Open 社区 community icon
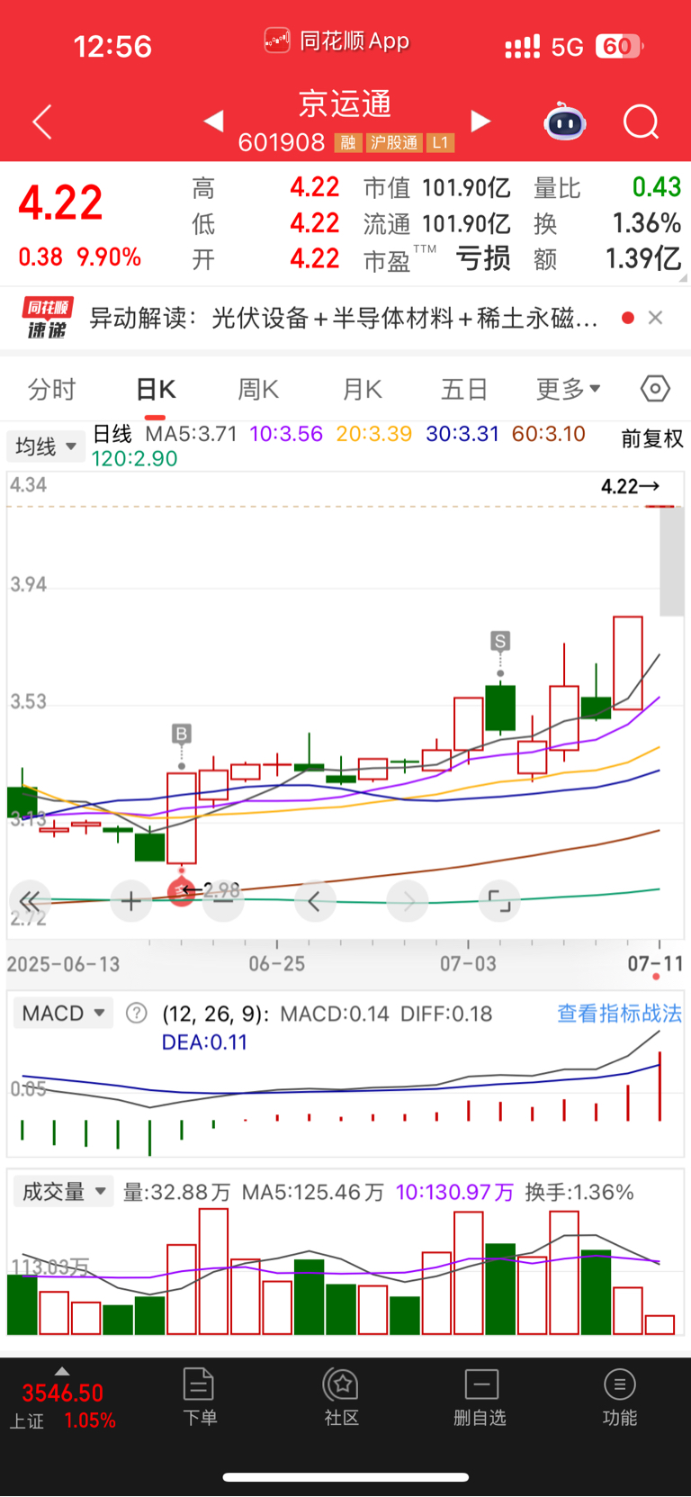The height and width of the screenshot is (1497, 691). tap(341, 1397)
